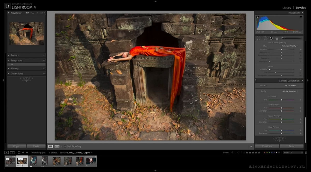Select the Spot Removal tool
311x172 pixels.
pos(265,38)
